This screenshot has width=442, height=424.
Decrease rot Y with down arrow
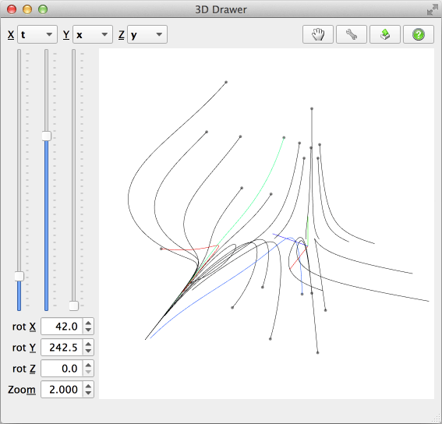point(88,351)
